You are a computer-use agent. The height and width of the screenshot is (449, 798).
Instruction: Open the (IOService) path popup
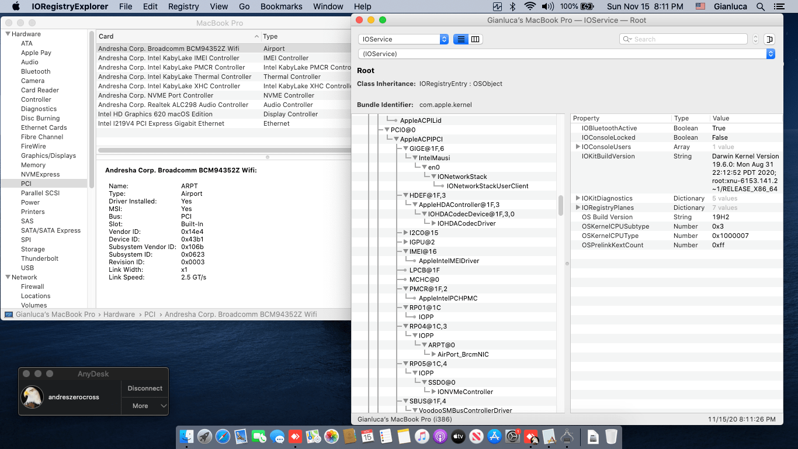(x=567, y=54)
